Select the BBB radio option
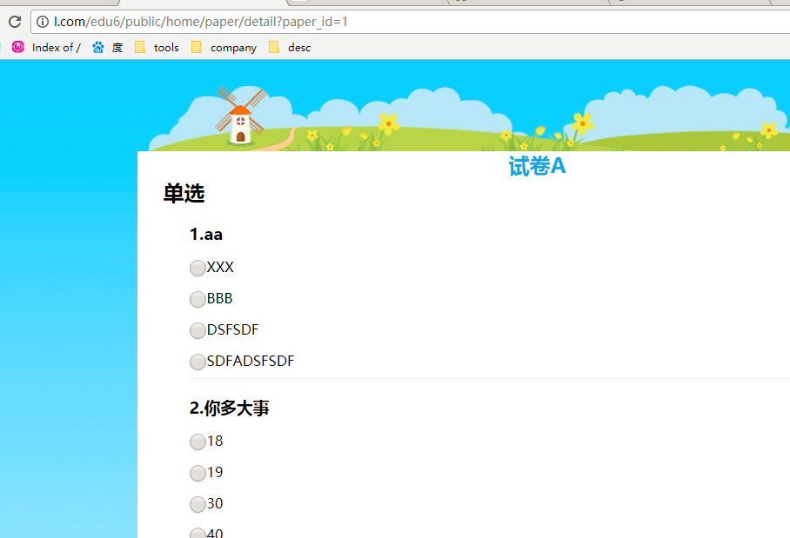 197,300
